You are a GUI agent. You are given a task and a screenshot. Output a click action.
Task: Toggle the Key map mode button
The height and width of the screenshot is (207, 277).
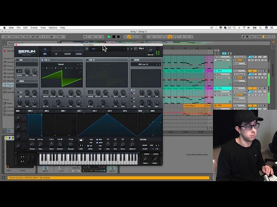(251, 37)
